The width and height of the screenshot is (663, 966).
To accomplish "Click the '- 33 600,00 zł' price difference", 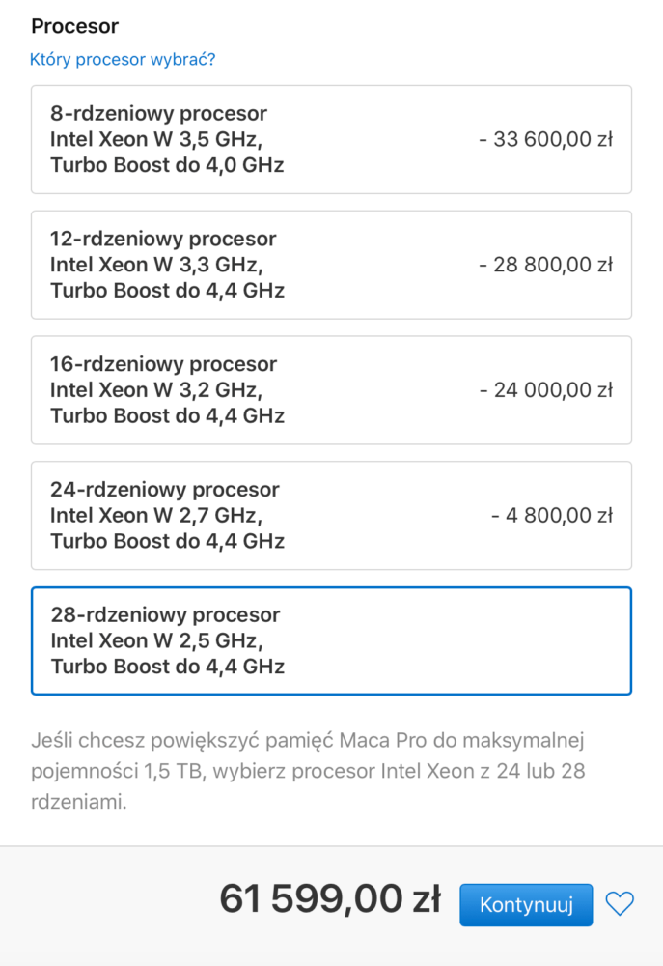I will point(546,139).
